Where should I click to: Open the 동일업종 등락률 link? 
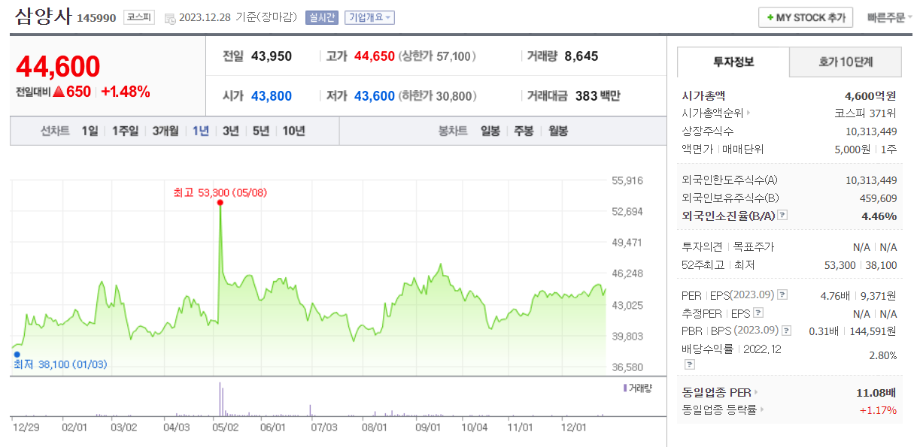722,409
